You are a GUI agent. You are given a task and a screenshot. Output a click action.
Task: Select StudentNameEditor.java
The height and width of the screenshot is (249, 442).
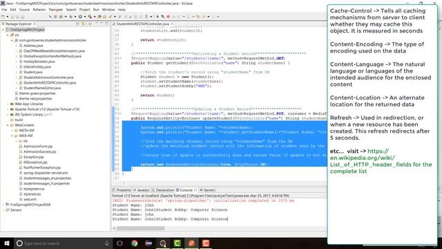[x=42, y=88]
